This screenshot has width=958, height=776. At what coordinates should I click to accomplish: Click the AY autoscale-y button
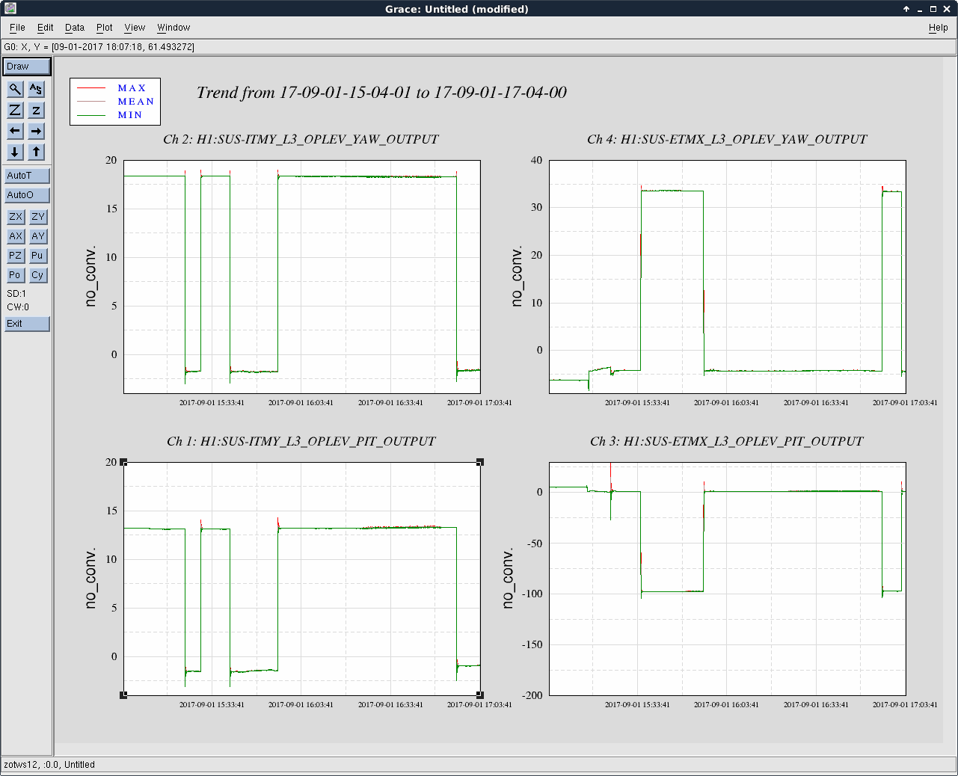[38, 236]
